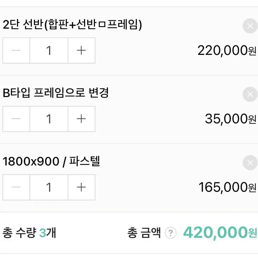Click the 35,000원 price

tap(230, 119)
